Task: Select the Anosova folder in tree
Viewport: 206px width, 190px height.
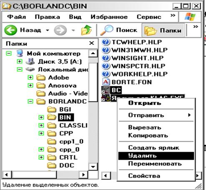Action: pyautogui.click(x=63, y=86)
